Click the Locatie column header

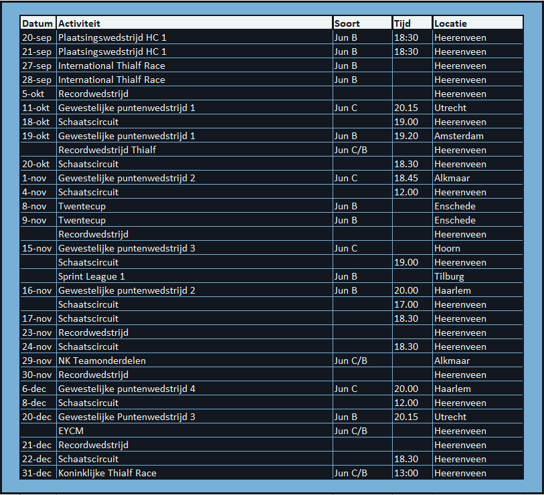click(x=451, y=23)
